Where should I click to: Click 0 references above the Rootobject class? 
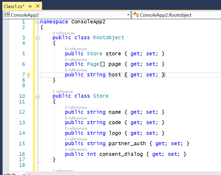click(x=63, y=33)
